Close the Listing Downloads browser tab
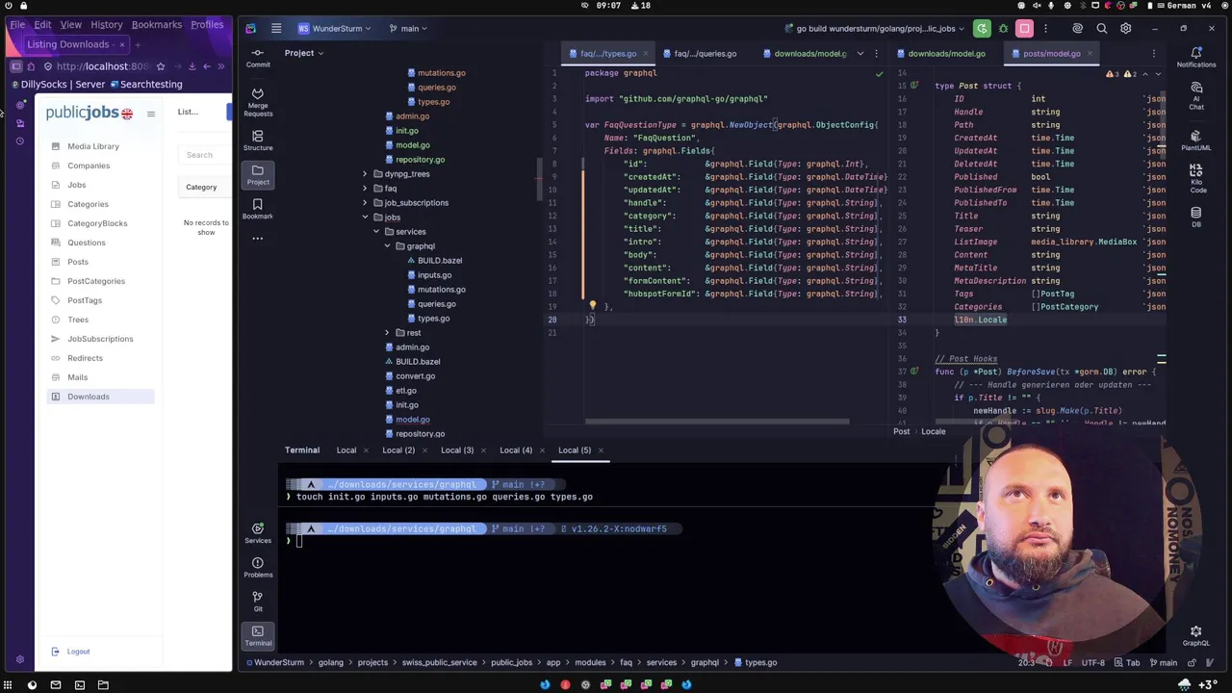 (122, 44)
